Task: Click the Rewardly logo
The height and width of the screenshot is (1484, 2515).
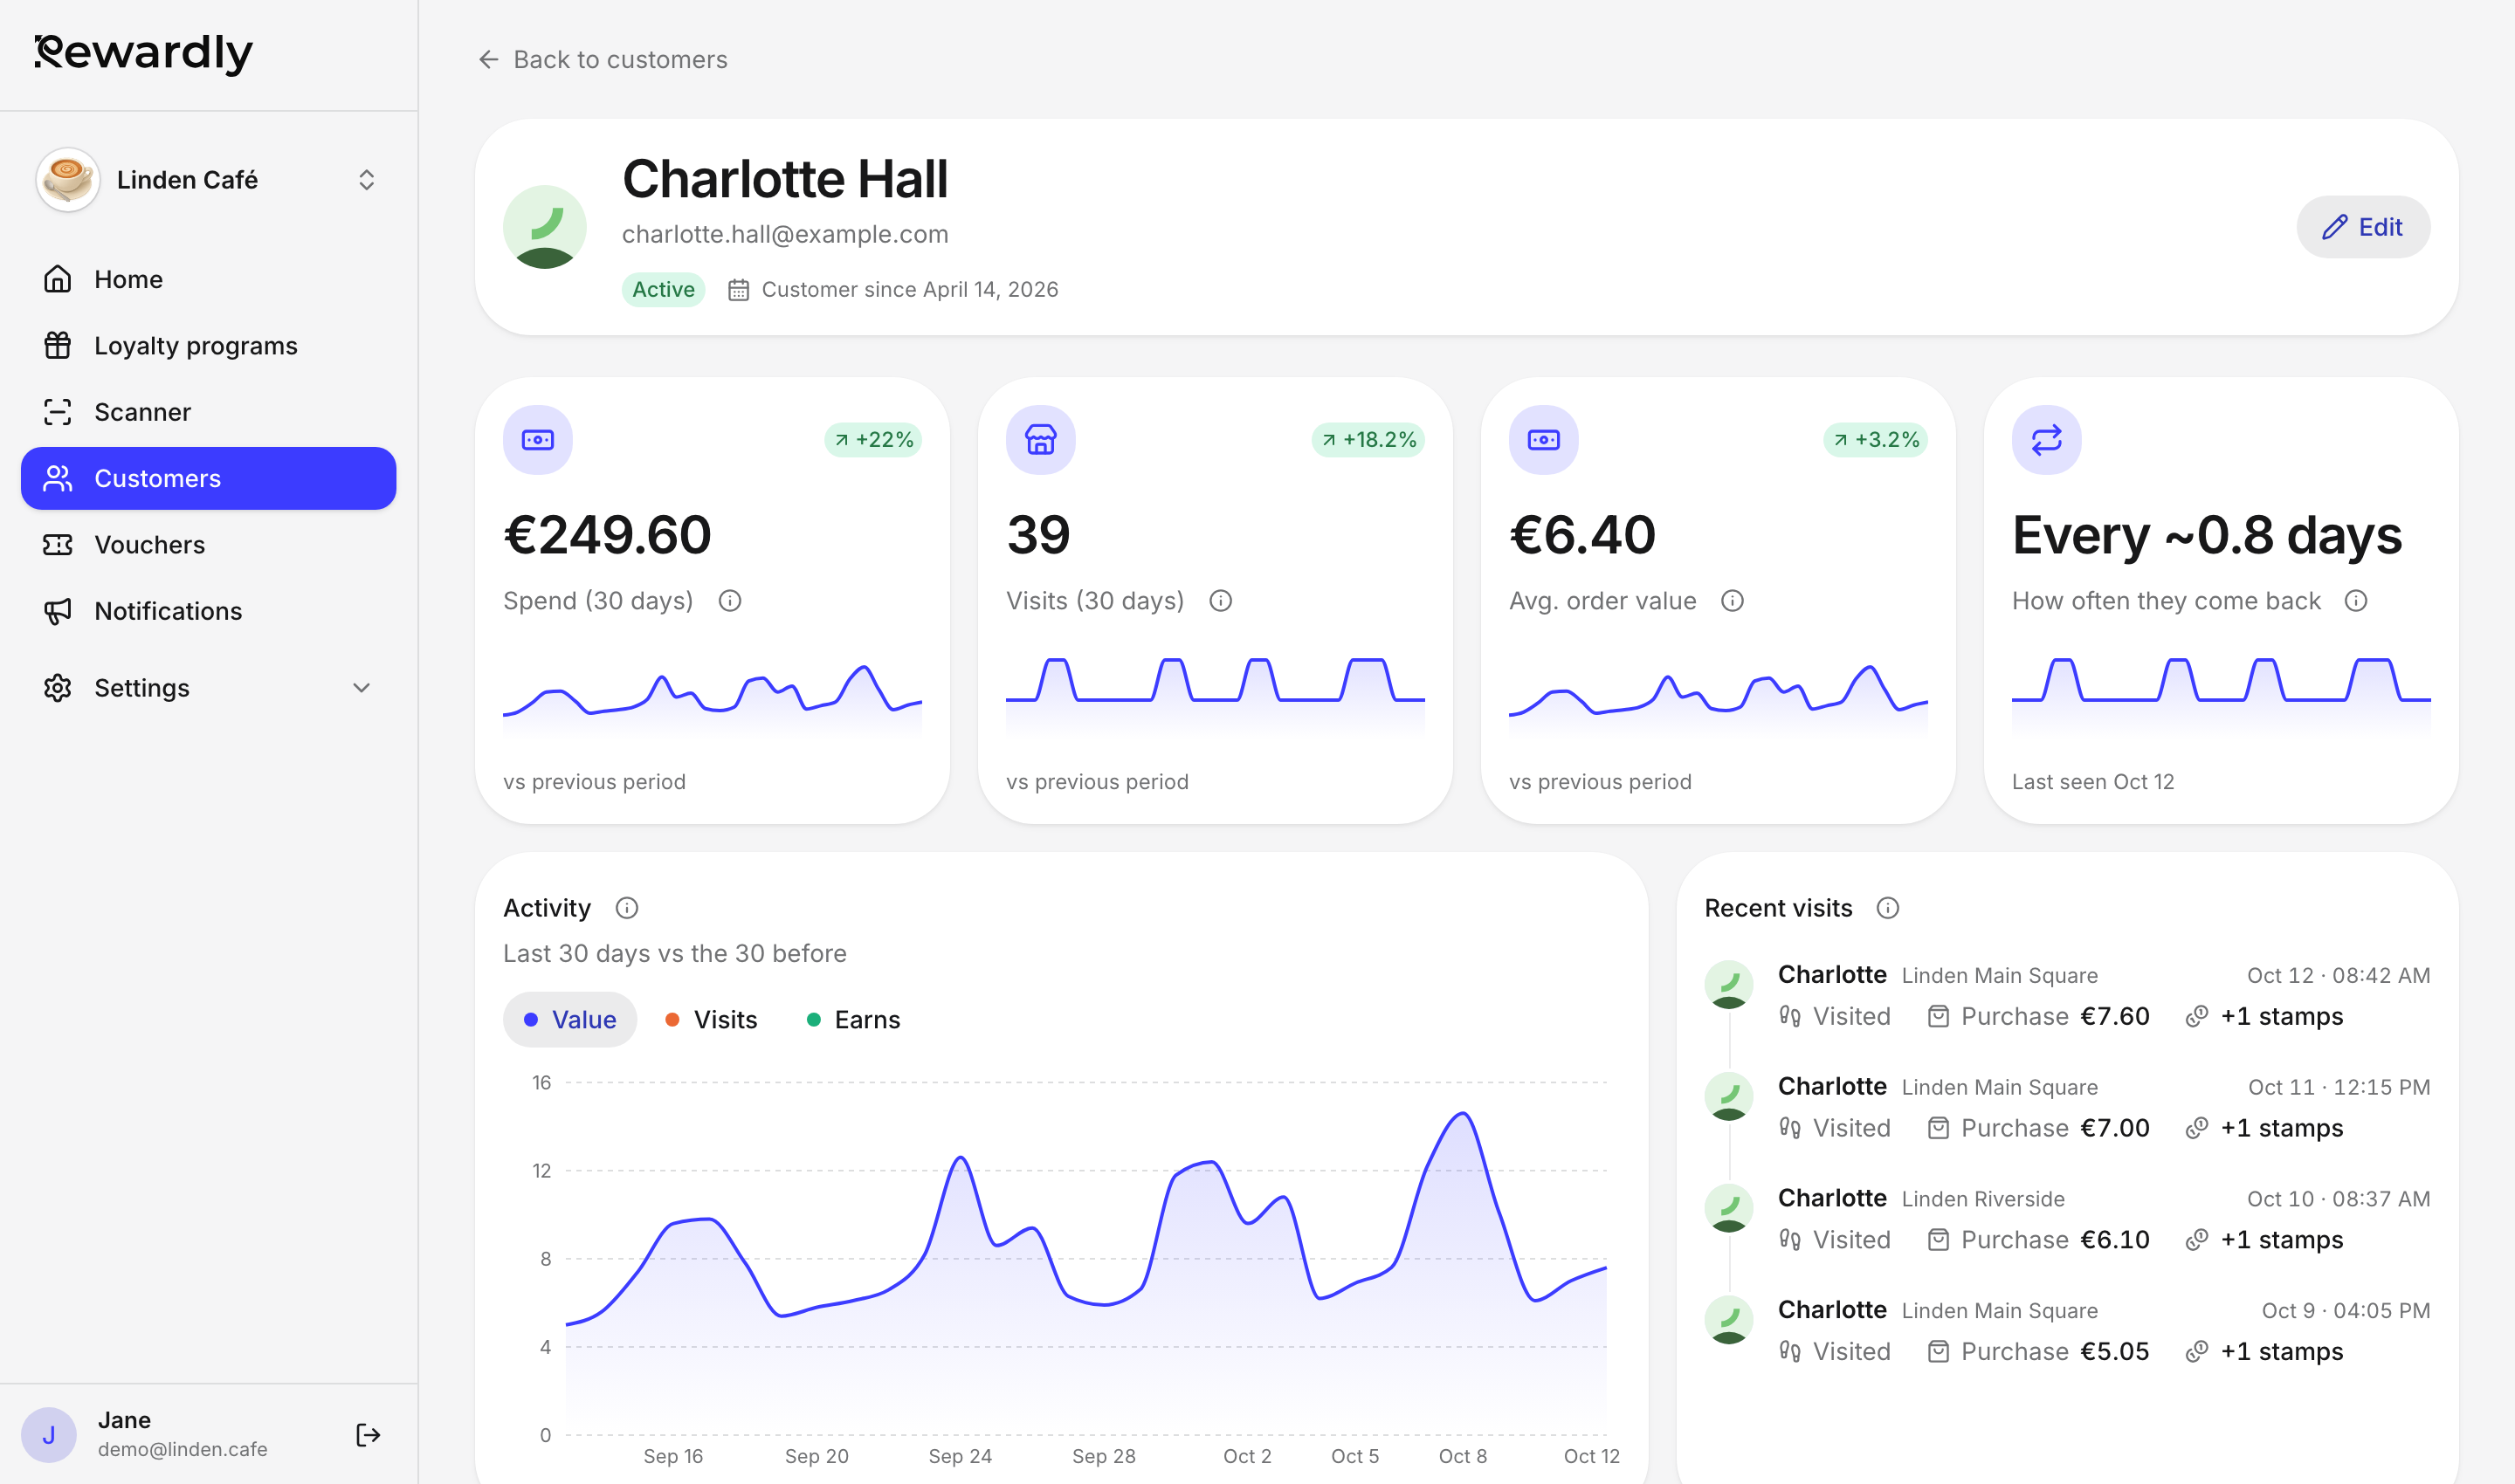Action: 144,53
